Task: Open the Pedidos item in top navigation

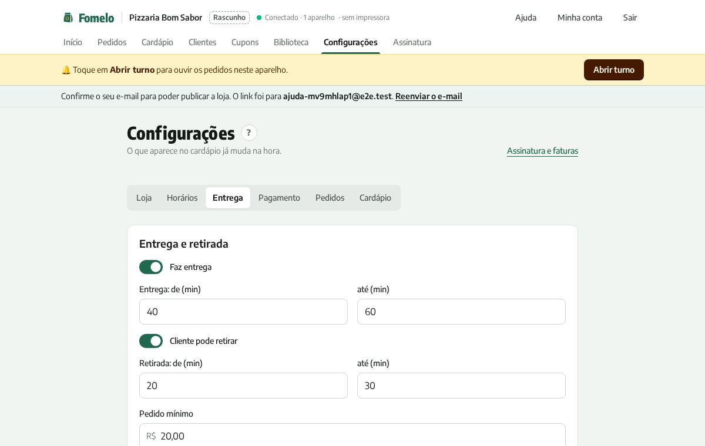Action: pos(112,42)
